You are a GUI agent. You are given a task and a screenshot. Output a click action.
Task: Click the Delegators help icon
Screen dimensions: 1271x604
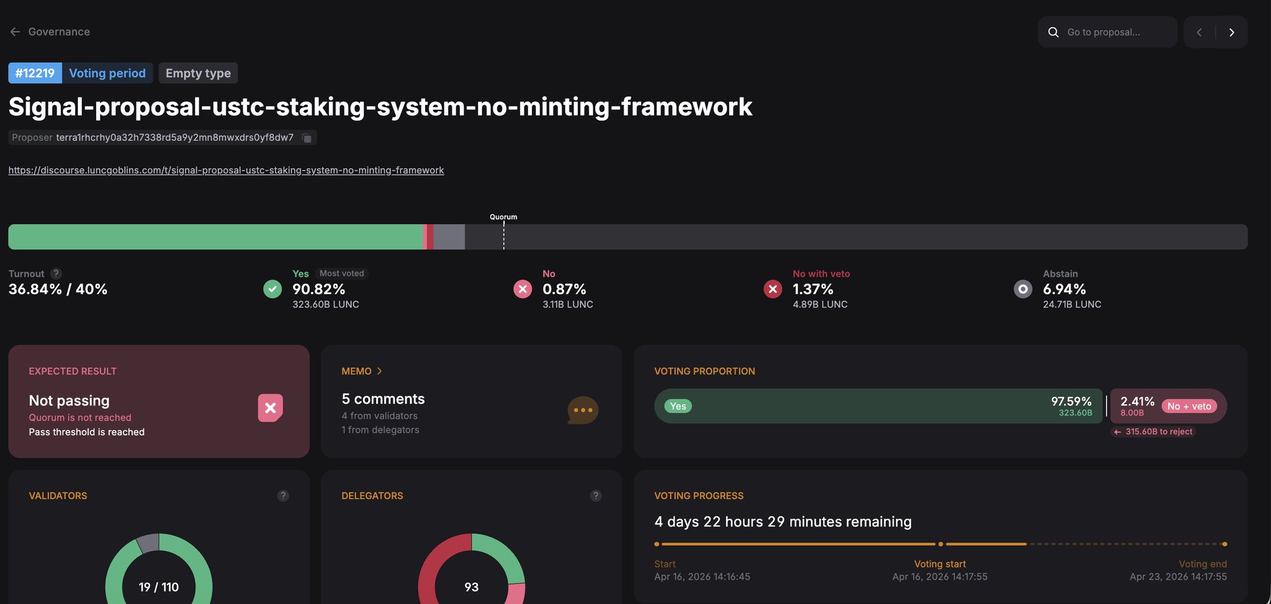click(596, 495)
